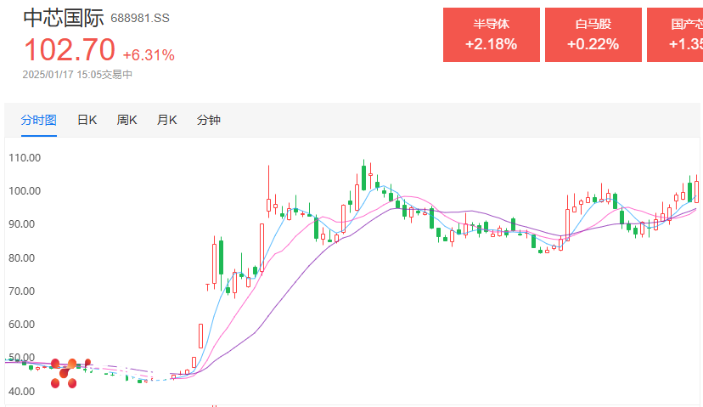Show the 月K chart

166,120
